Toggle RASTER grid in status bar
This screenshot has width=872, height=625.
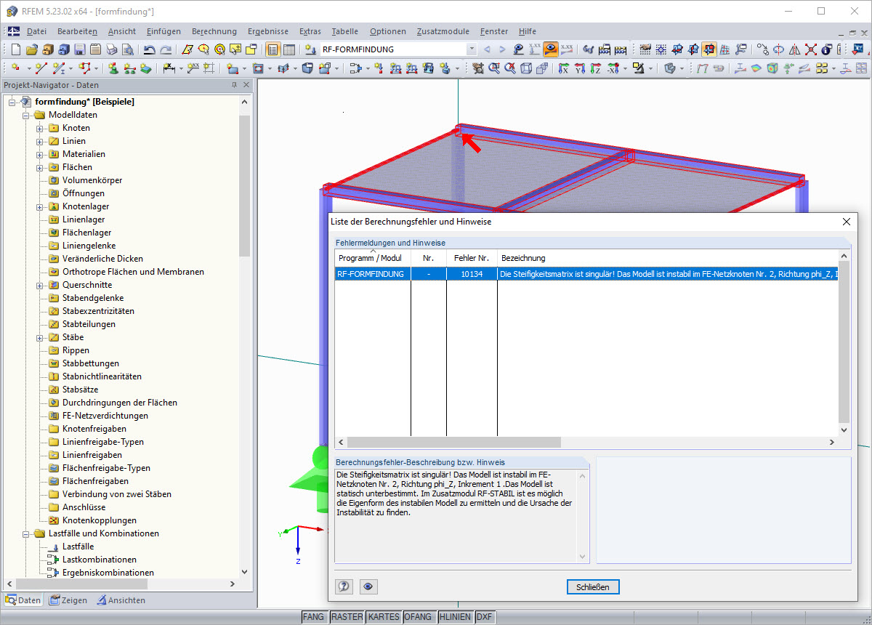click(x=347, y=616)
